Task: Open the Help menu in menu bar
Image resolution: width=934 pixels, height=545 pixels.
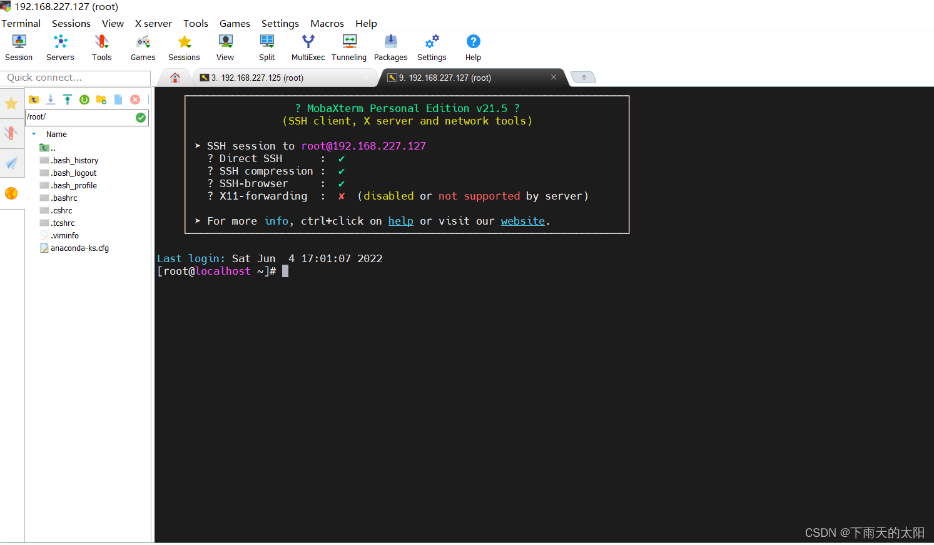Action: point(366,23)
